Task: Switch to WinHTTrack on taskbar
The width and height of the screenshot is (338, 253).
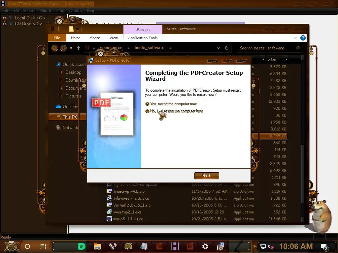Action: pyautogui.click(x=175, y=246)
